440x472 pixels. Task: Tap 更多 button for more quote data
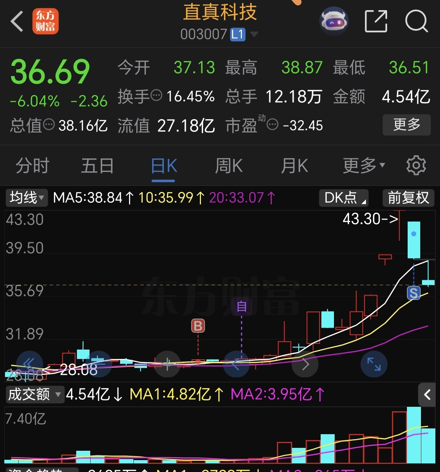click(407, 125)
